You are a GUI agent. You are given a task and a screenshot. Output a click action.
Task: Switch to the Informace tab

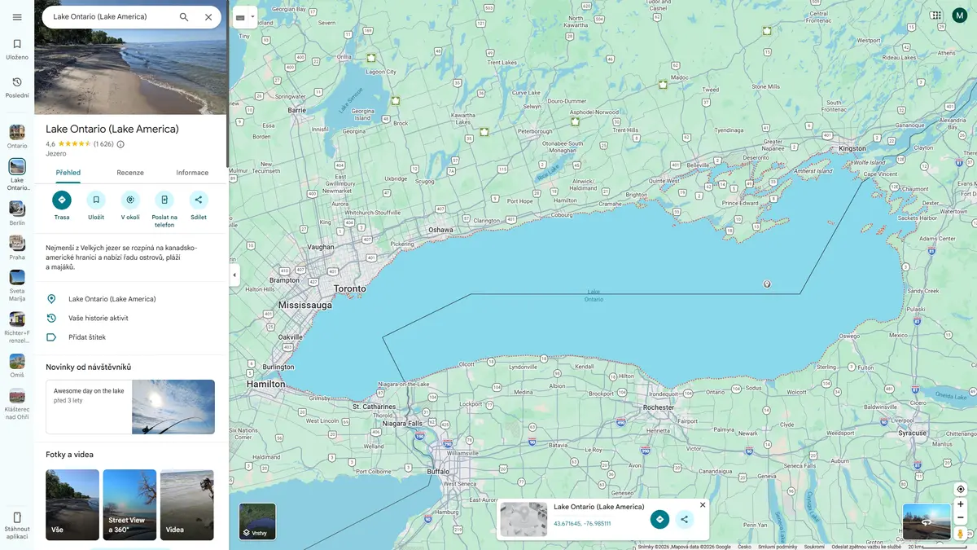click(192, 173)
